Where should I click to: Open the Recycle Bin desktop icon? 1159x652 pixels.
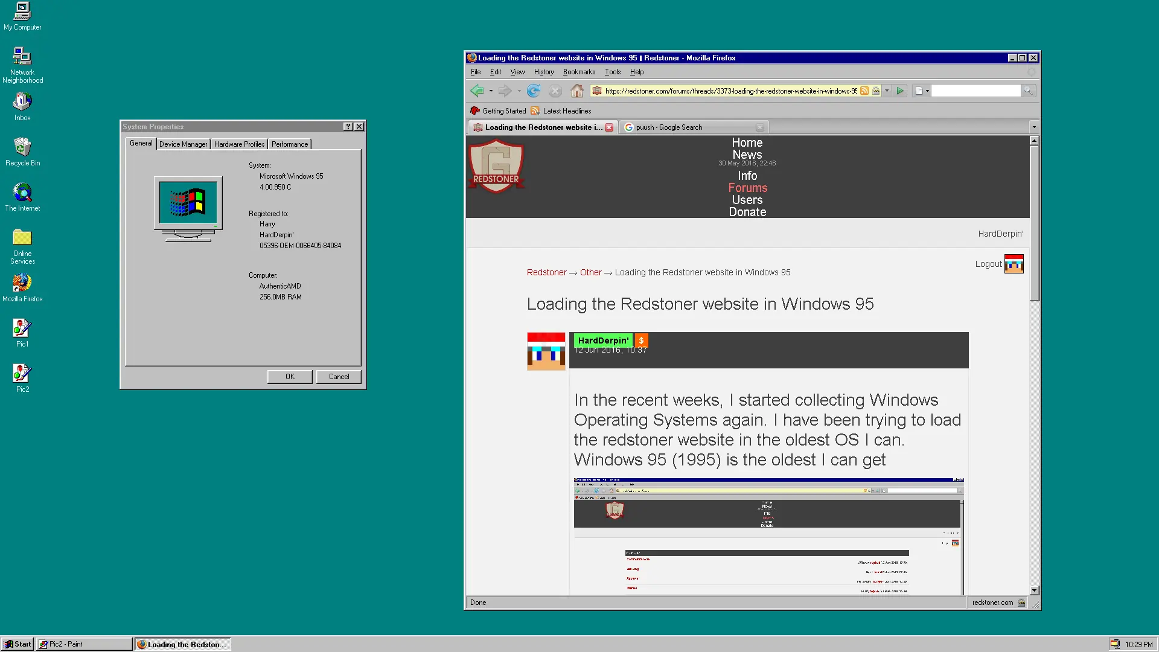tap(22, 147)
